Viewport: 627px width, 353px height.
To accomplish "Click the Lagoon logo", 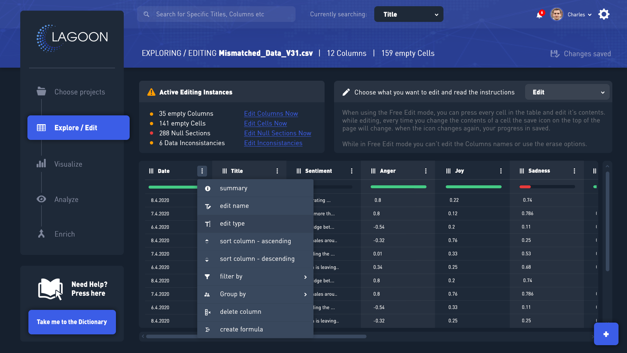I will (x=72, y=38).
